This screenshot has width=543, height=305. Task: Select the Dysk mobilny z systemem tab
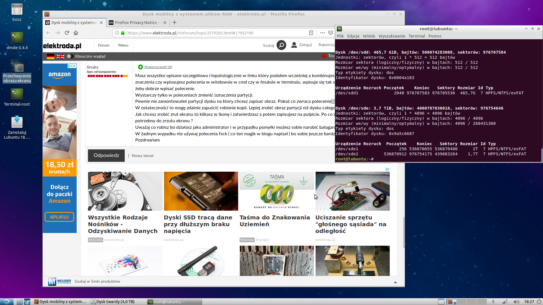pos(75,23)
